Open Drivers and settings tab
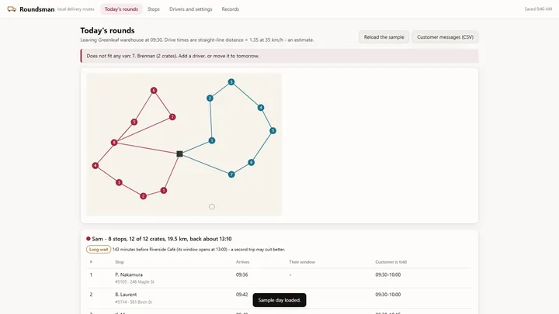Viewport: 559px width, 314px height. 191,9
